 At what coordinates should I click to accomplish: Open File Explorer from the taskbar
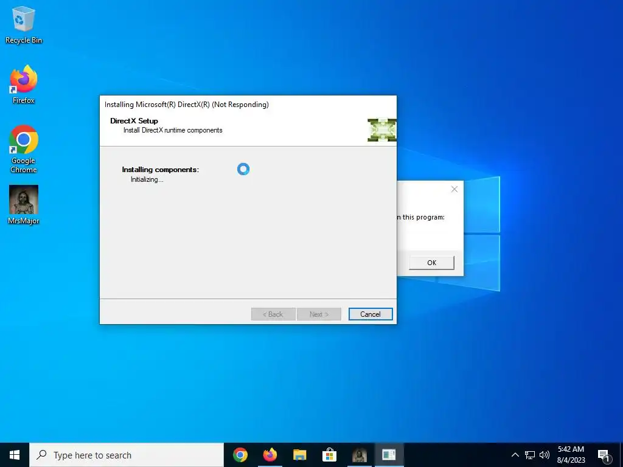299,455
